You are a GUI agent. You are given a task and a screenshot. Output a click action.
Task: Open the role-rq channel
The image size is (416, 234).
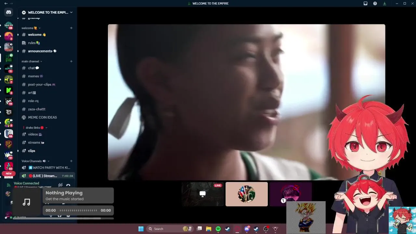click(47, 101)
